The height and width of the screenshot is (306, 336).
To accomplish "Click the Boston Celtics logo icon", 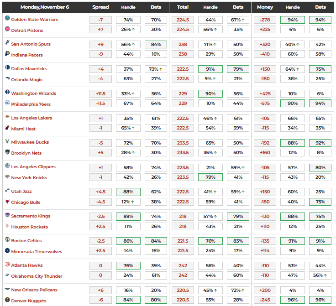I will (7, 239).
